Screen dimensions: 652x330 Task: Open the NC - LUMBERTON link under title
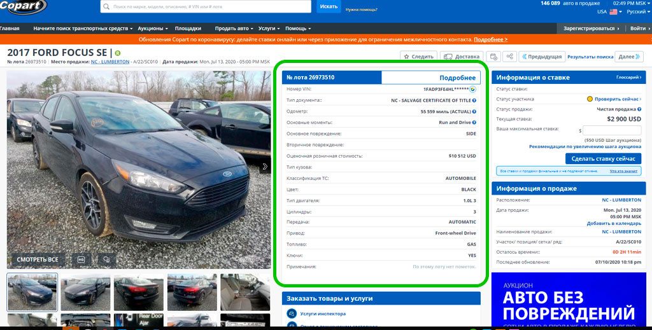110,62
